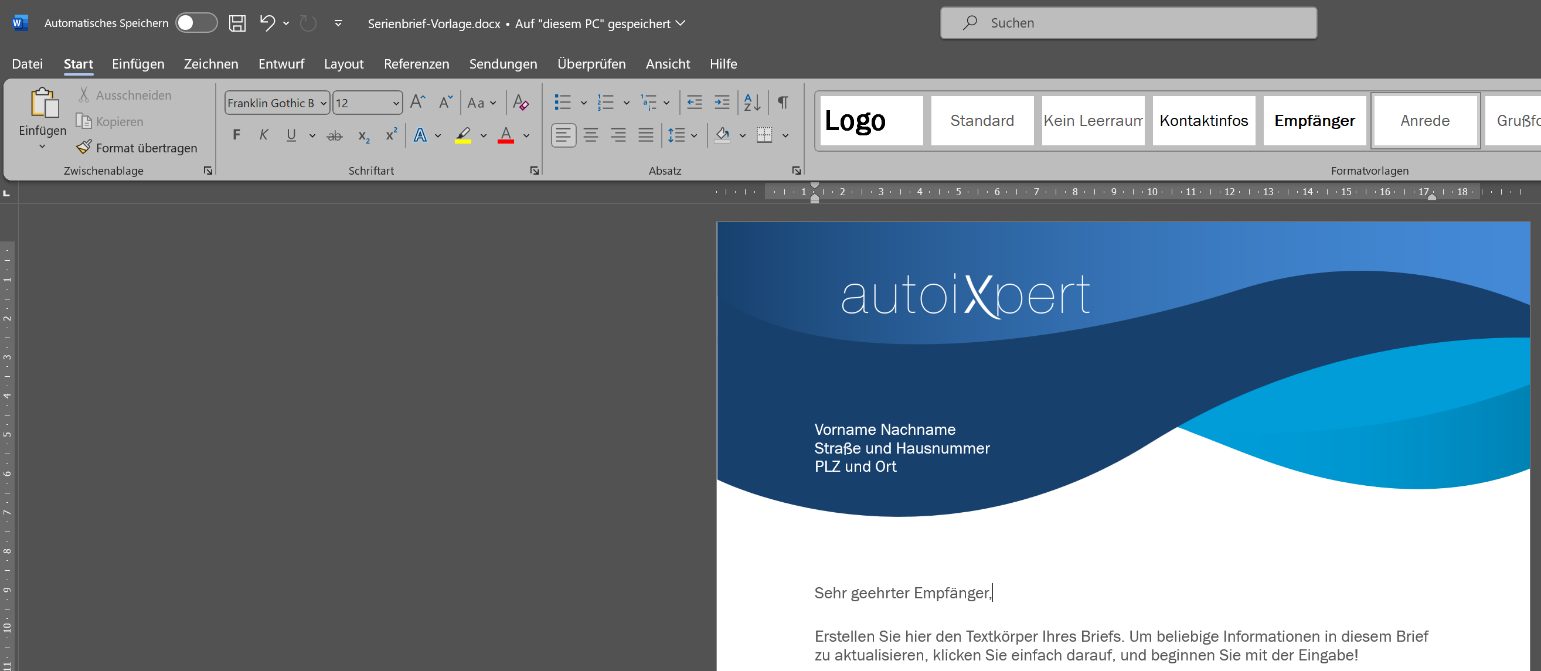Apply the Anrede style
1541x671 pixels.
(x=1425, y=121)
